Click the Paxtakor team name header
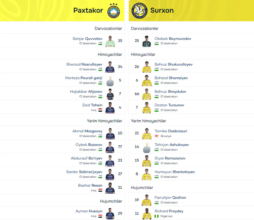Image resolution: width=254 pixels, height=220 pixels. click(88, 10)
